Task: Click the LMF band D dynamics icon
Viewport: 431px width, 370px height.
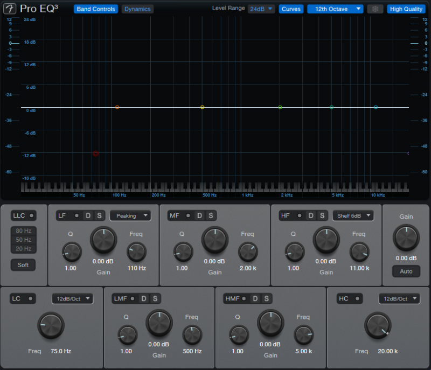Action: pyautogui.click(x=144, y=299)
